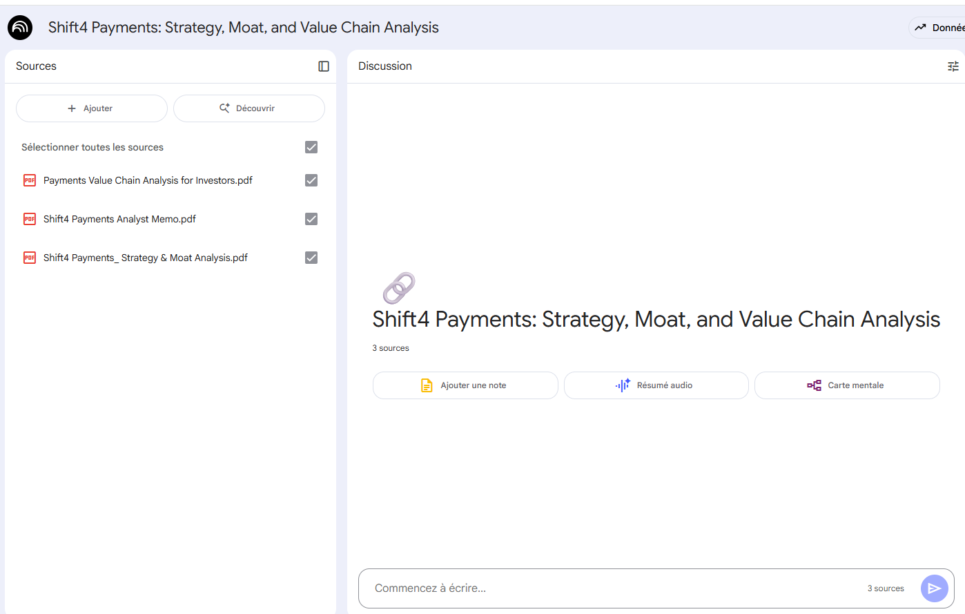The image size is (965, 614).
Task: Collapse the Sources panel with the panel icon
Action: pos(324,66)
